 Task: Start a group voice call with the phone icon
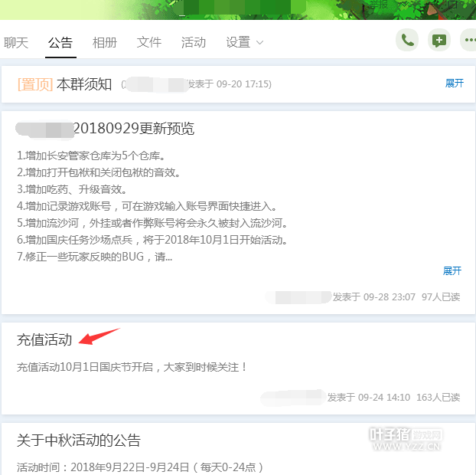coord(407,40)
